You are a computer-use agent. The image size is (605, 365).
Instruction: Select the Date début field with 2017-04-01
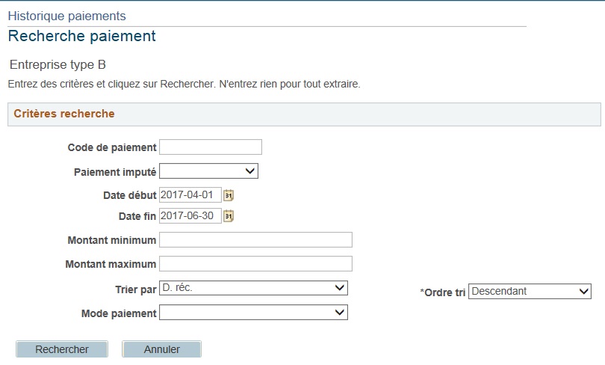coord(190,195)
